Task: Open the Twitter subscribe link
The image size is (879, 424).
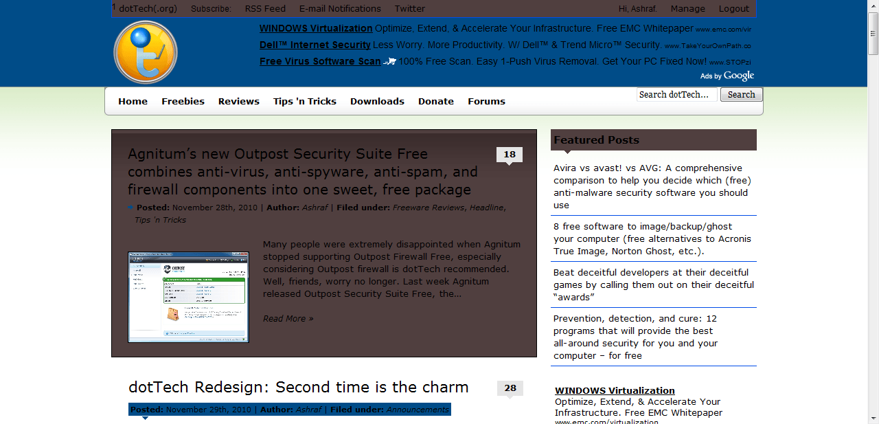Action: (x=410, y=9)
